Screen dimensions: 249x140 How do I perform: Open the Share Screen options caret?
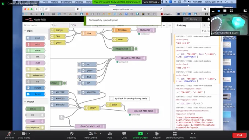(147, 134)
